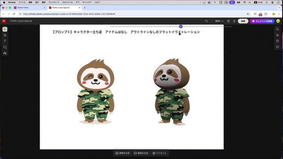
Task: Select the rectangle artboard tool
Action: click(x=5, y=47)
